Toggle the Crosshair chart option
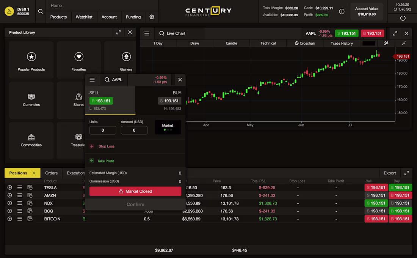 coord(305,43)
